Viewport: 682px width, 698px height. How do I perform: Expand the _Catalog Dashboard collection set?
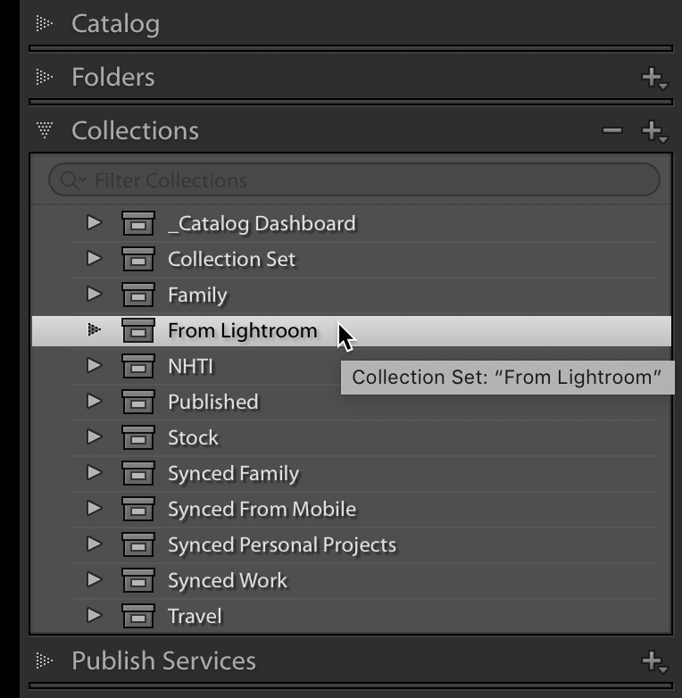point(95,222)
